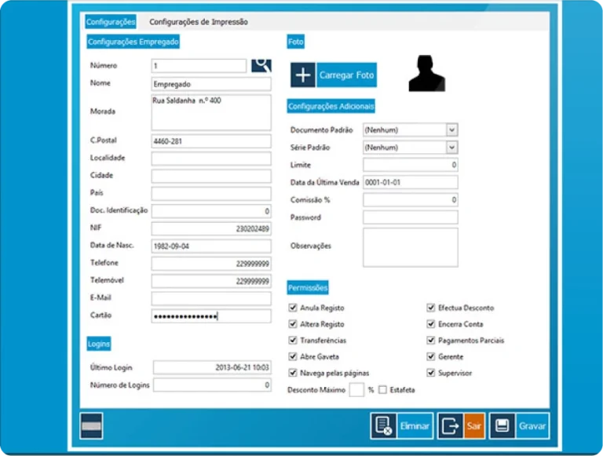Image resolution: width=603 pixels, height=456 pixels.
Task: Focus the Observações text area
Action: click(x=410, y=248)
